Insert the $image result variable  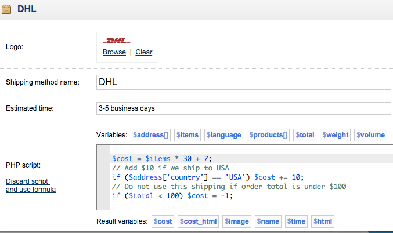tap(237, 221)
